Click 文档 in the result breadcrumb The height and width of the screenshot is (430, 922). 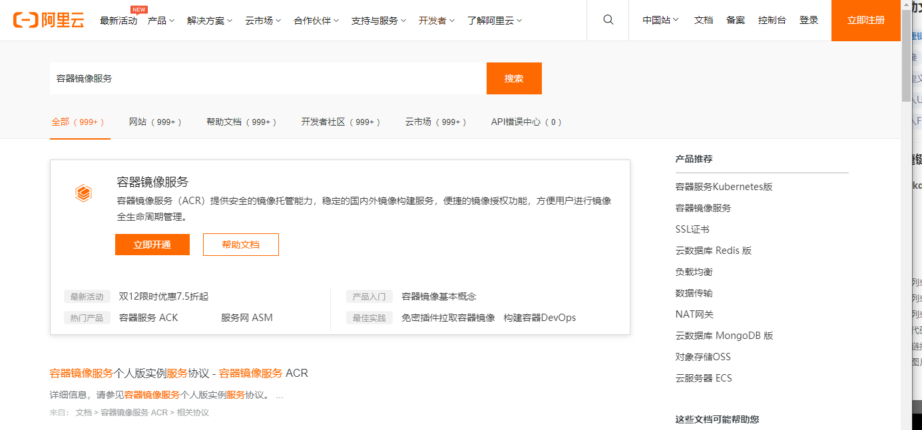pos(84,413)
